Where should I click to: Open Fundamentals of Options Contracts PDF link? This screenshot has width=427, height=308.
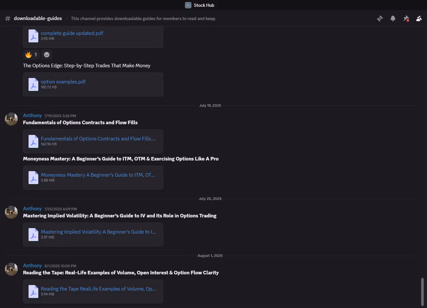(98, 138)
